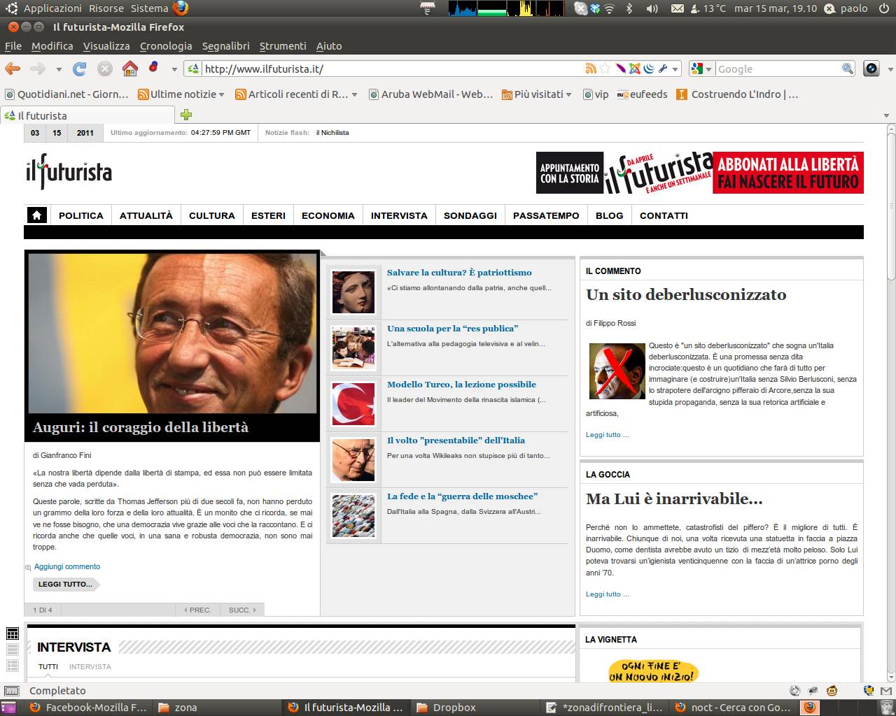The height and width of the screenshot is (716, 896).
Task: Click into the Google search field
Action: 778,69
